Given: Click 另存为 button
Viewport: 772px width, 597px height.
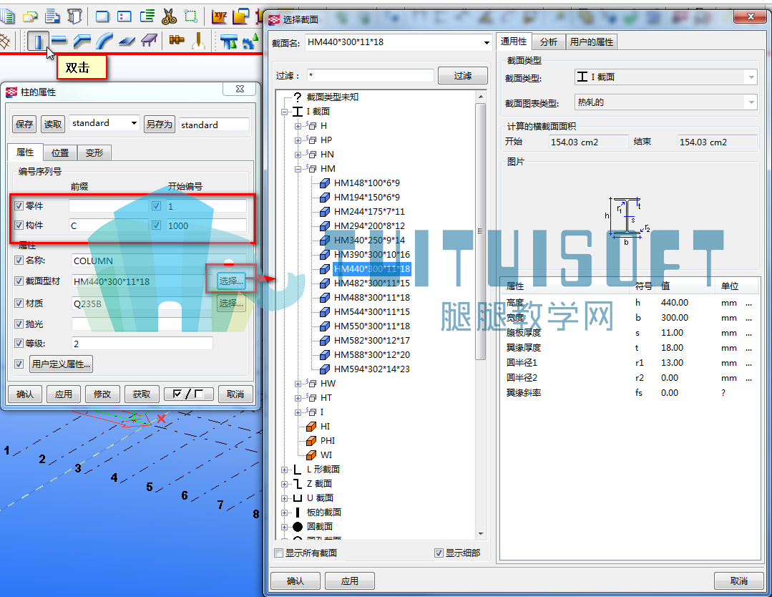Looking at the screenshot, I should click(x=159, y=124).
